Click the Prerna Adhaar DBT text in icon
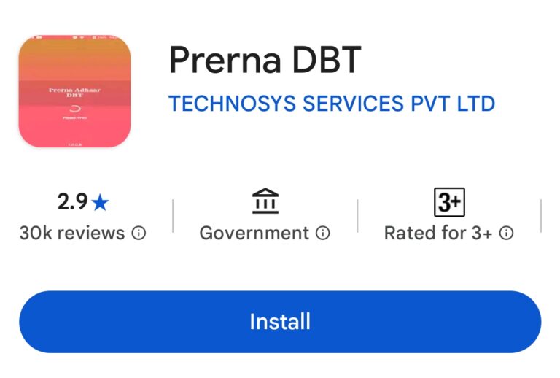This screenshot has width=560, height=378. (74, 93)
